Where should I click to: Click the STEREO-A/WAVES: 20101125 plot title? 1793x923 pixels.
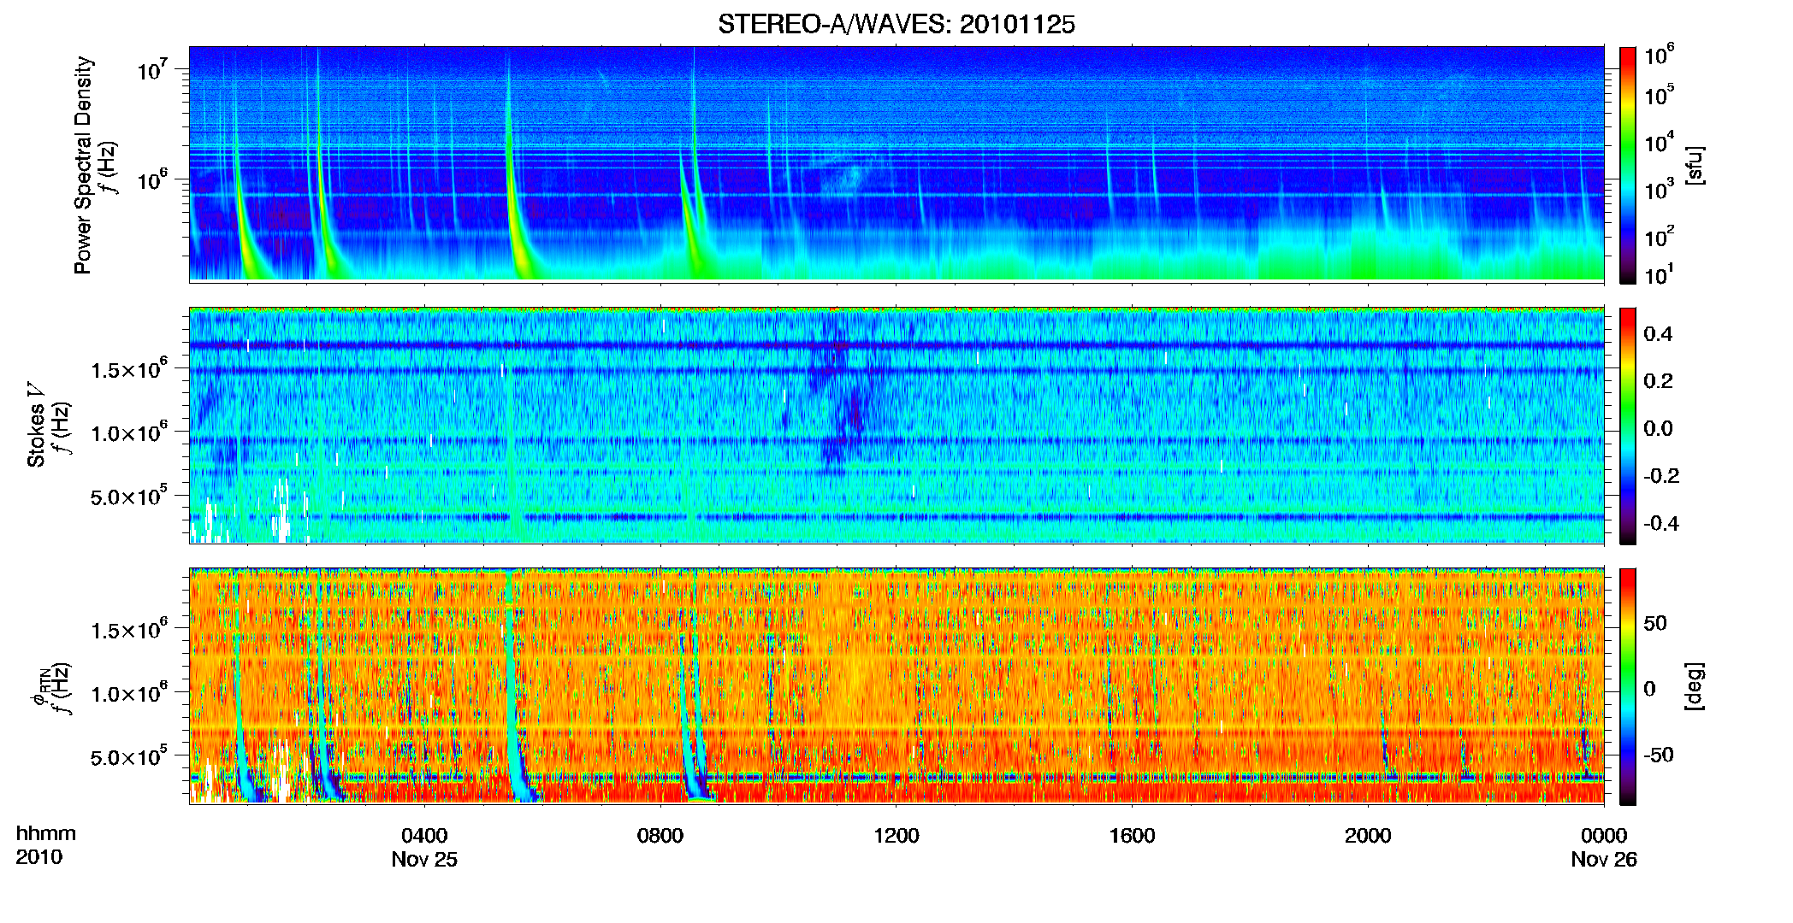(x=896, y=25)
